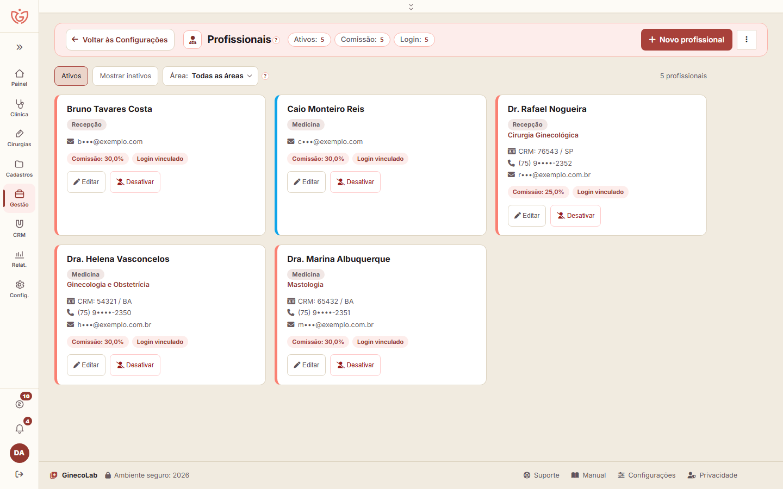The image size is (783, 489).
Task: Click help icon beside Área filter
Action: click(265, 76)
